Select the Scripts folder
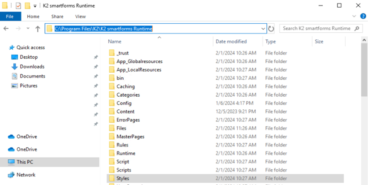This screenshot has width=368, height=185. click(124, 170)
